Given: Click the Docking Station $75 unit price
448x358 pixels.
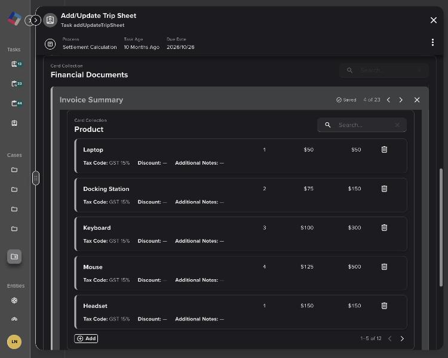Looking at the screenshot, I should point(309,189).
